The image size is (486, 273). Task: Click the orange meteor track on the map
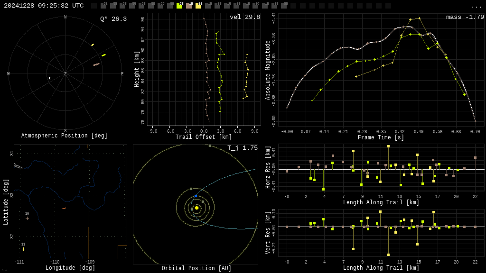pyautogui.click(x=64, y=208)
